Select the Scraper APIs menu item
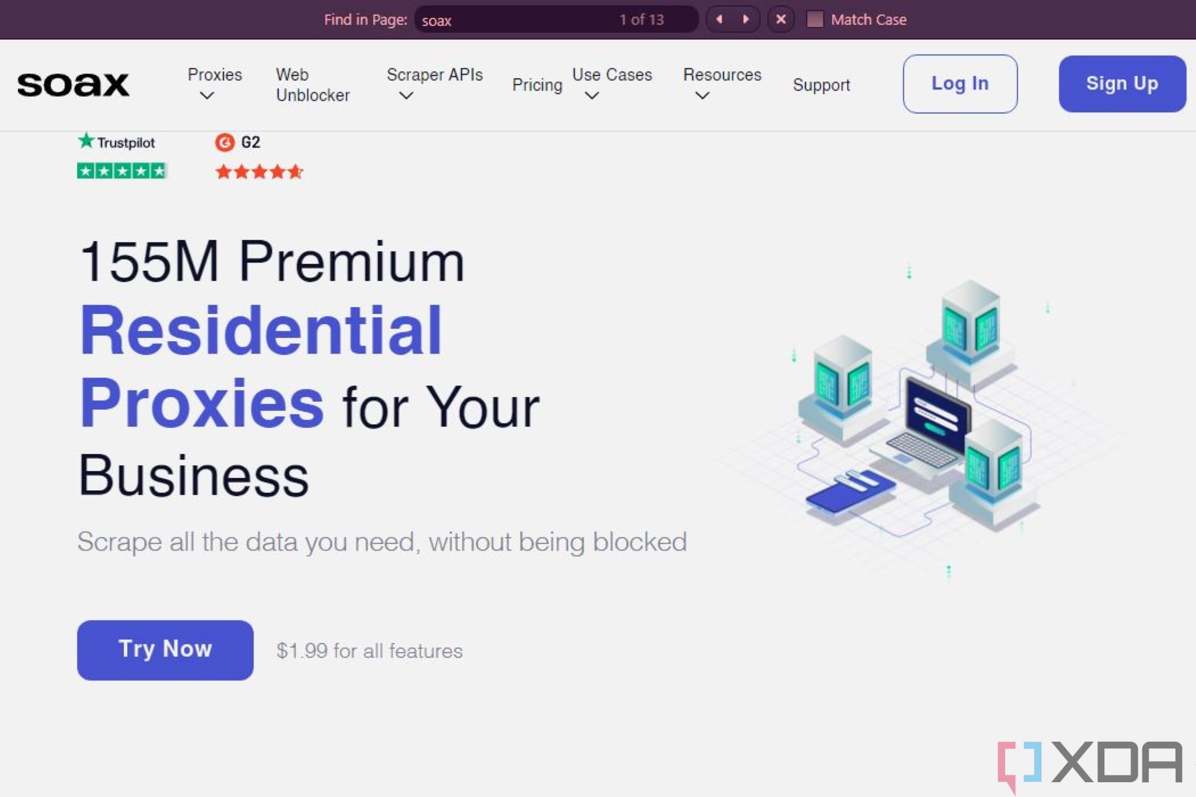 pos(434,75)
